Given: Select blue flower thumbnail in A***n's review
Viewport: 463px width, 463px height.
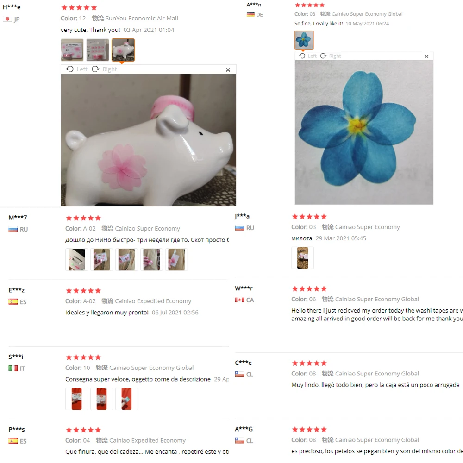Looking at the screenshot, I should [x=304, y=40].
